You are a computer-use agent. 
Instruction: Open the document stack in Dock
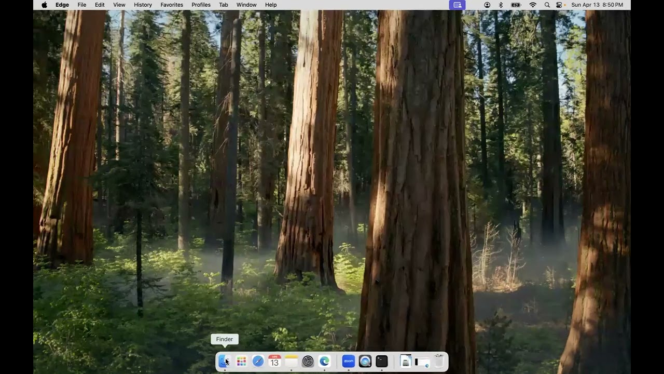[406, 361]
